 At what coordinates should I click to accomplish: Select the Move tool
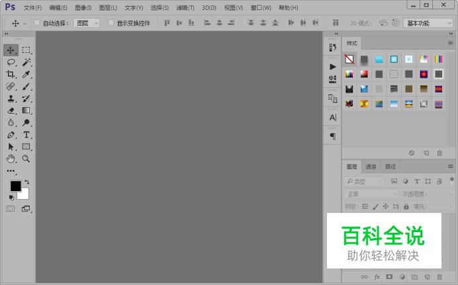[11, 50]
